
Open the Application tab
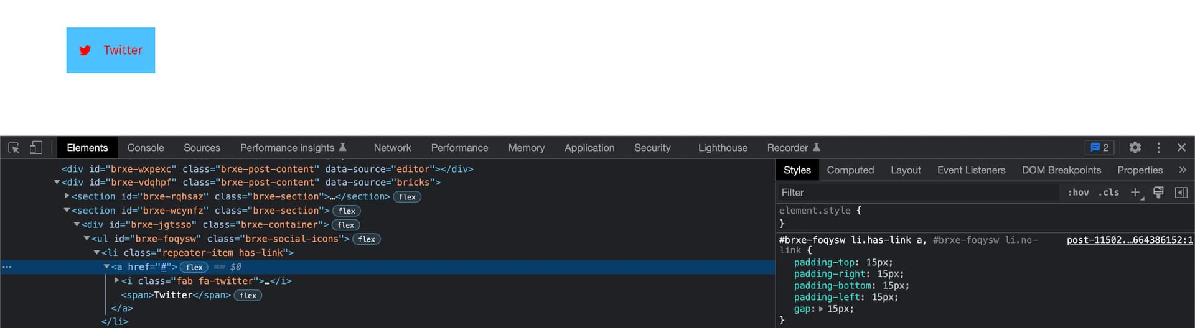589,148
